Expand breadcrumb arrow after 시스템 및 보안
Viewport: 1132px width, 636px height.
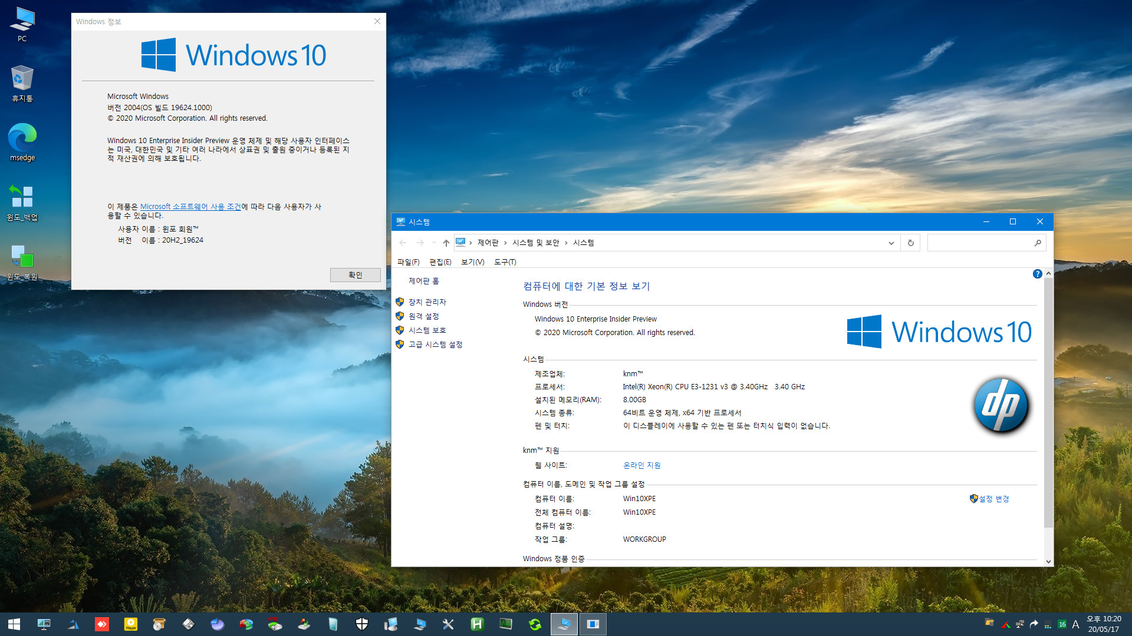pyautogui.click(x=566, y=243)
